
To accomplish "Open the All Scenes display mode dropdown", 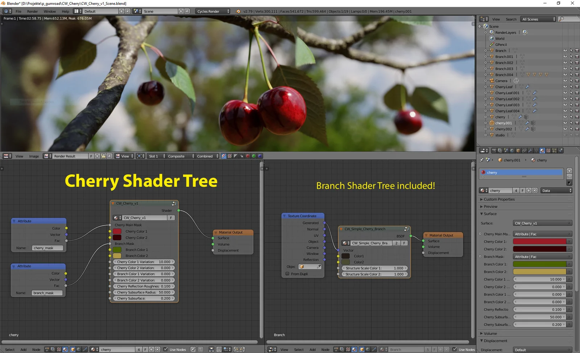I will 538,19.
